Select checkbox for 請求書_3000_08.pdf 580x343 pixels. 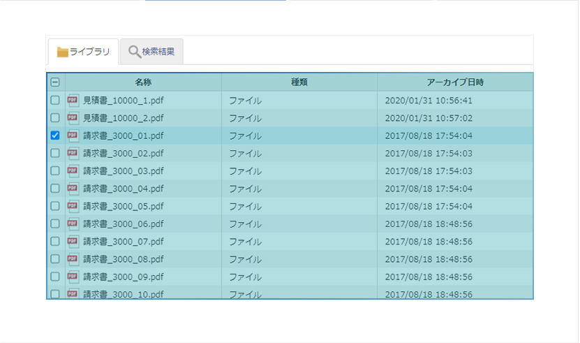point(55,259)
